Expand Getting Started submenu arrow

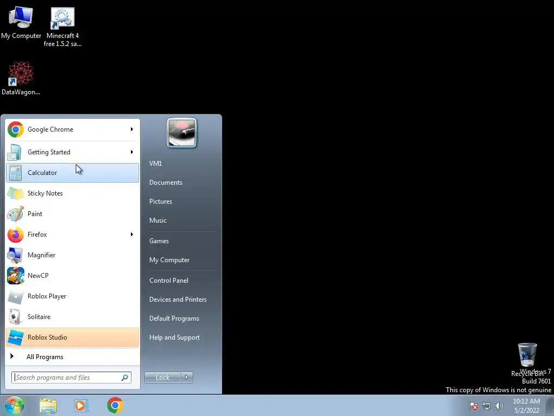(x=132, y=152)
